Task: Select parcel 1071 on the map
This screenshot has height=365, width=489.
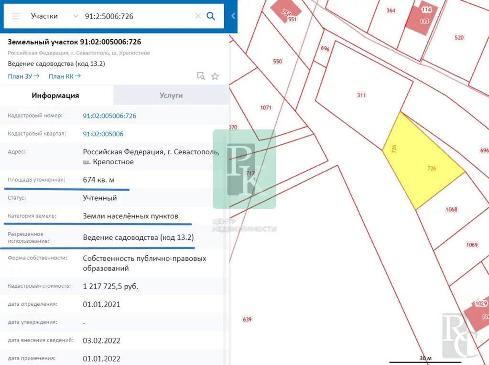Action: point(265,107)
